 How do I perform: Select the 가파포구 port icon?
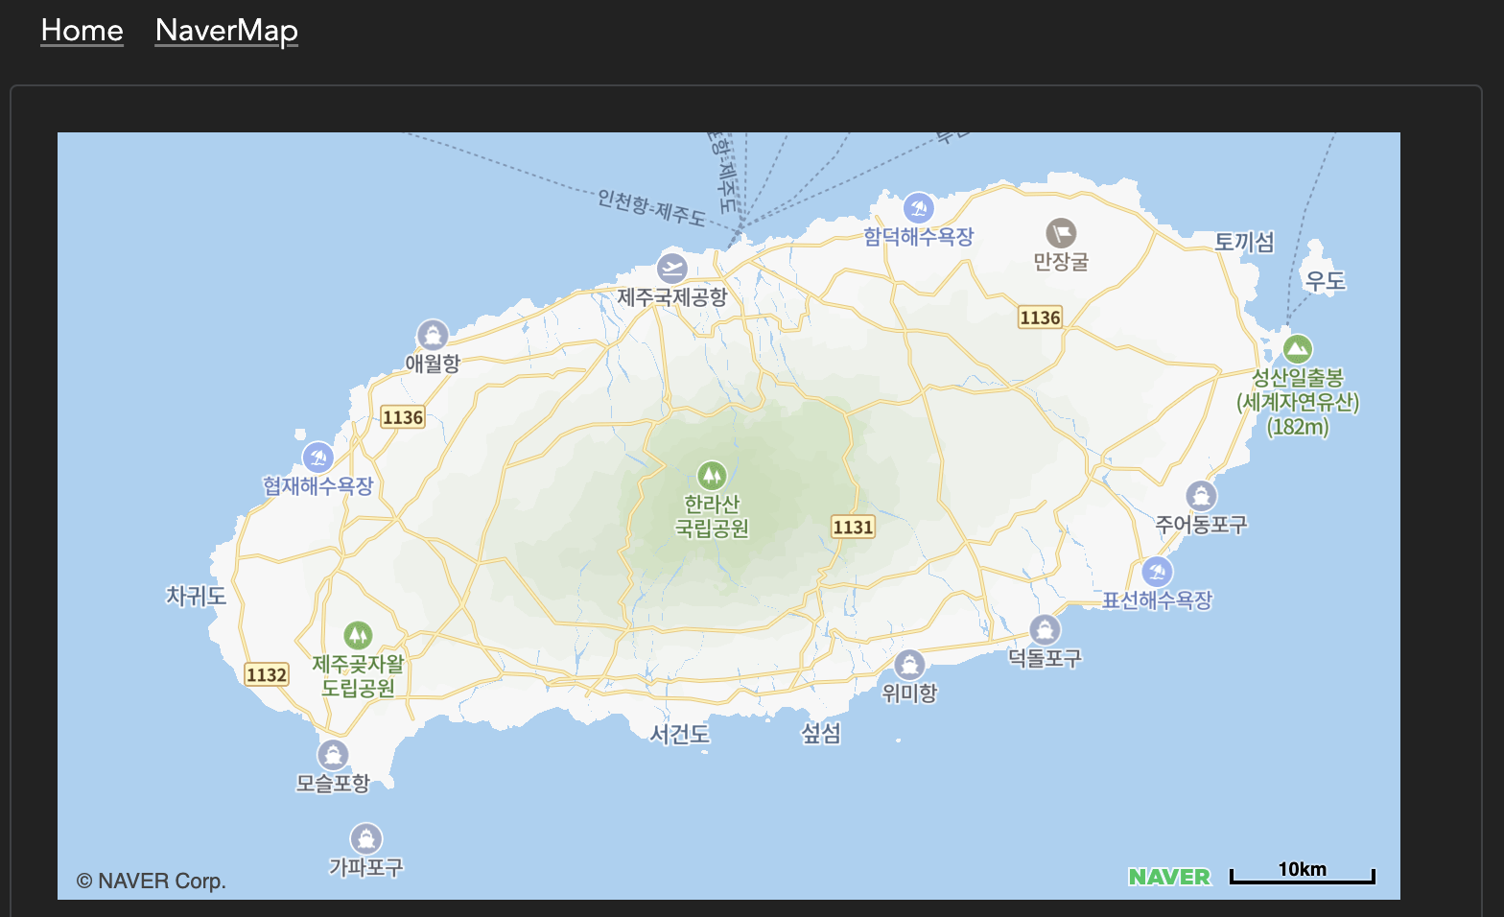[x=366, y=838]
